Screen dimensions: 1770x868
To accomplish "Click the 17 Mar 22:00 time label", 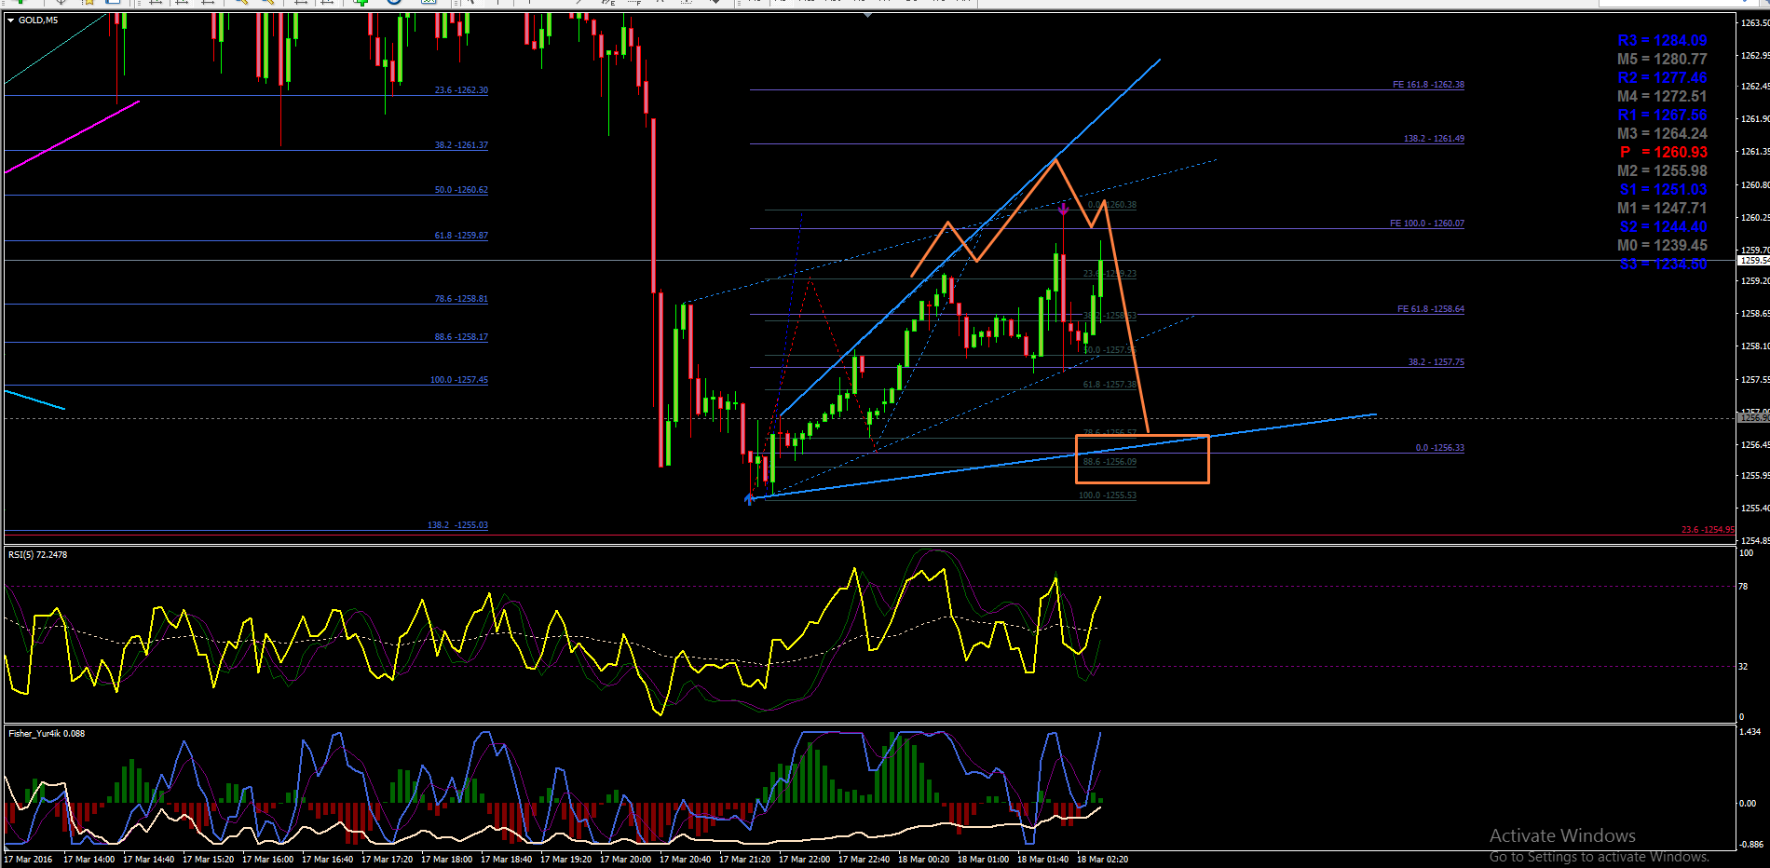I will click(x=805, y=860).
